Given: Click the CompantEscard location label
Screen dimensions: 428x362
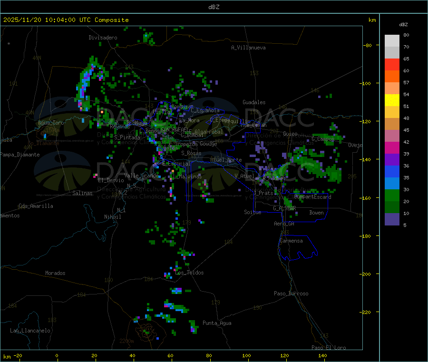Looking at the screenshot, I should coord(312,197).
